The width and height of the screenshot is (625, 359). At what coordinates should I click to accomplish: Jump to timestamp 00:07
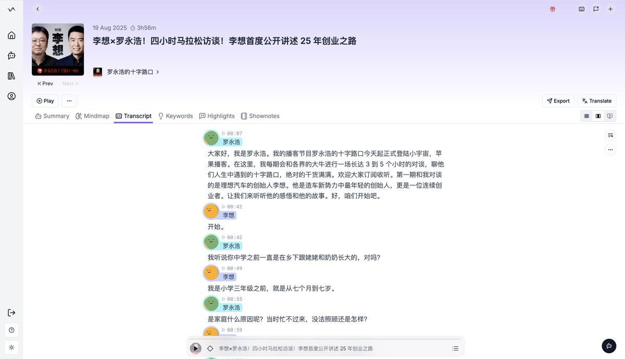coord(232,134)
